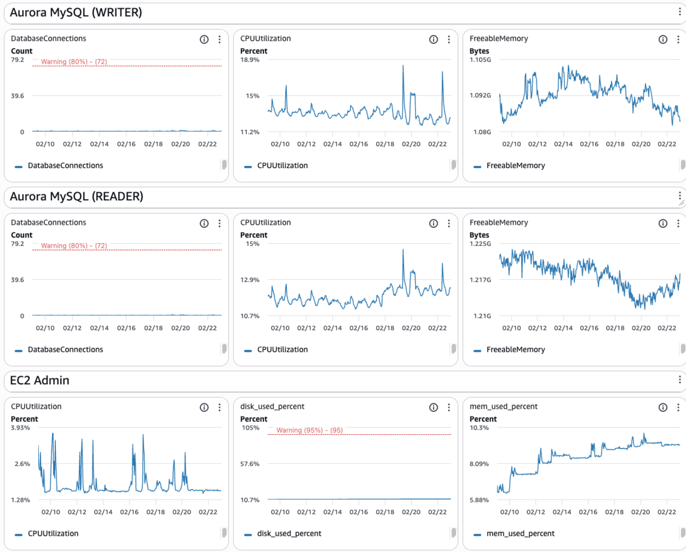This screenshot has width=686, height=552.
Task: Click the Warning (80%) label in Reader DatabaseConnections
Action: [74, 246]
